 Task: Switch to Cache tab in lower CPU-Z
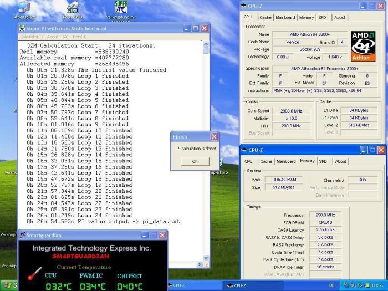pos(266,161)
